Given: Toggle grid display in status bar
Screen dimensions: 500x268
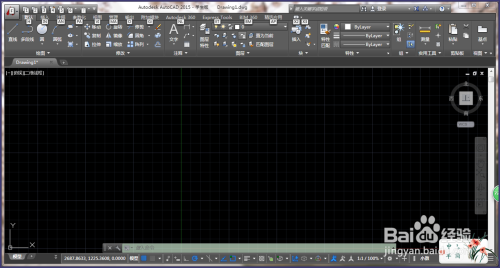Looking at the screenshot, I should pos(144,258).
